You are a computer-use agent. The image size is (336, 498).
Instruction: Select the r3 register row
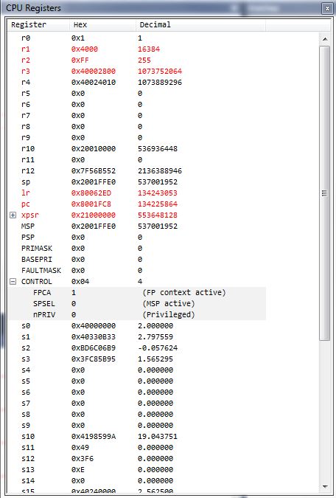137,72
